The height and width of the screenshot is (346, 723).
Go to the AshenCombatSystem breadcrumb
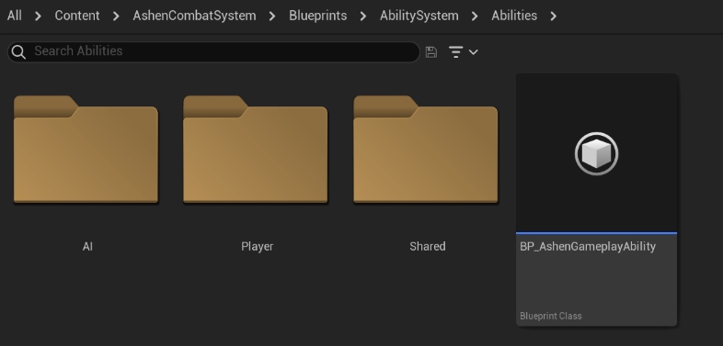(x=194, y=16)
